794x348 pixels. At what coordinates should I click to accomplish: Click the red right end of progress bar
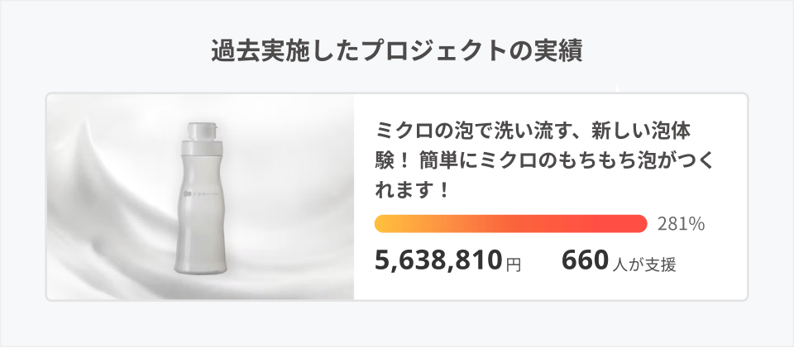click(x=639, y=224)
